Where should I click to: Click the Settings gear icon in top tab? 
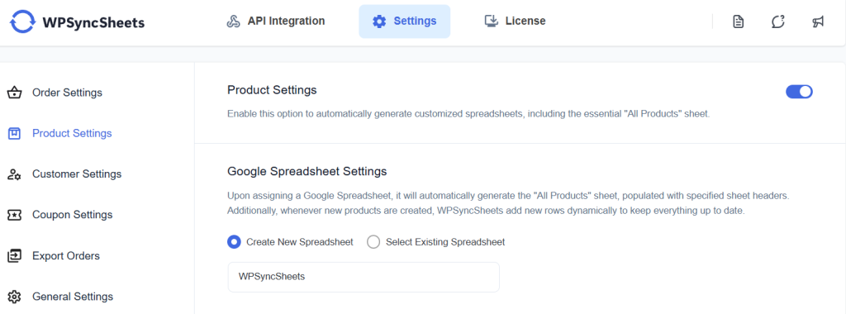(379, 21)
